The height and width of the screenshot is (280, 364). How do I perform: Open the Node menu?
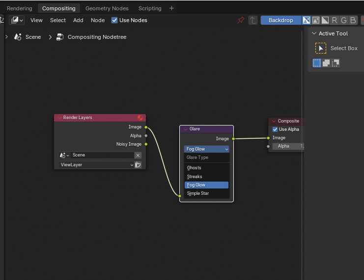coord(98,20)
